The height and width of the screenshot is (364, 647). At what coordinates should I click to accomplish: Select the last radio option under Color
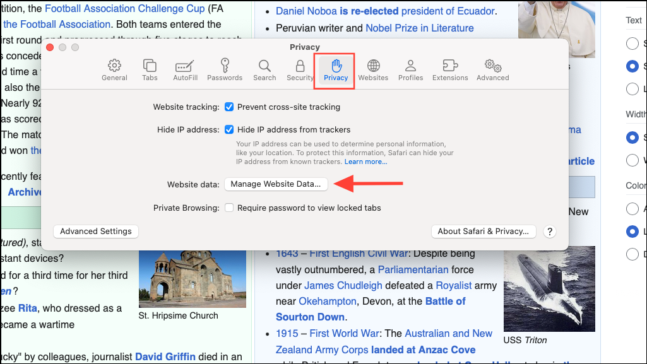pos(632,254)
